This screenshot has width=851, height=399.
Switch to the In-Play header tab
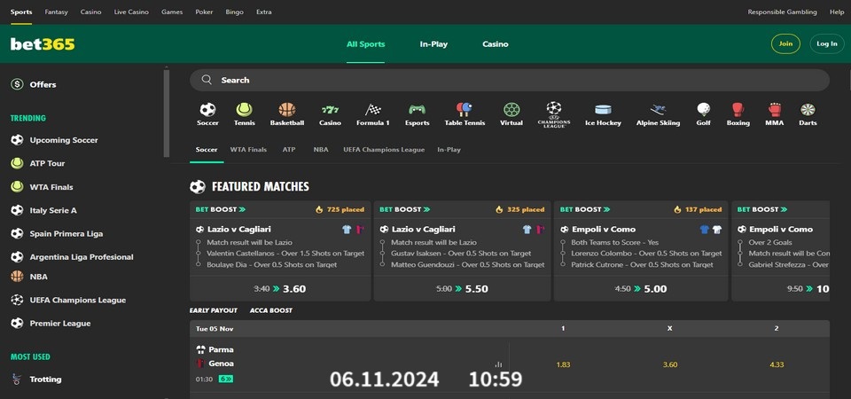(x=433, y=44)
